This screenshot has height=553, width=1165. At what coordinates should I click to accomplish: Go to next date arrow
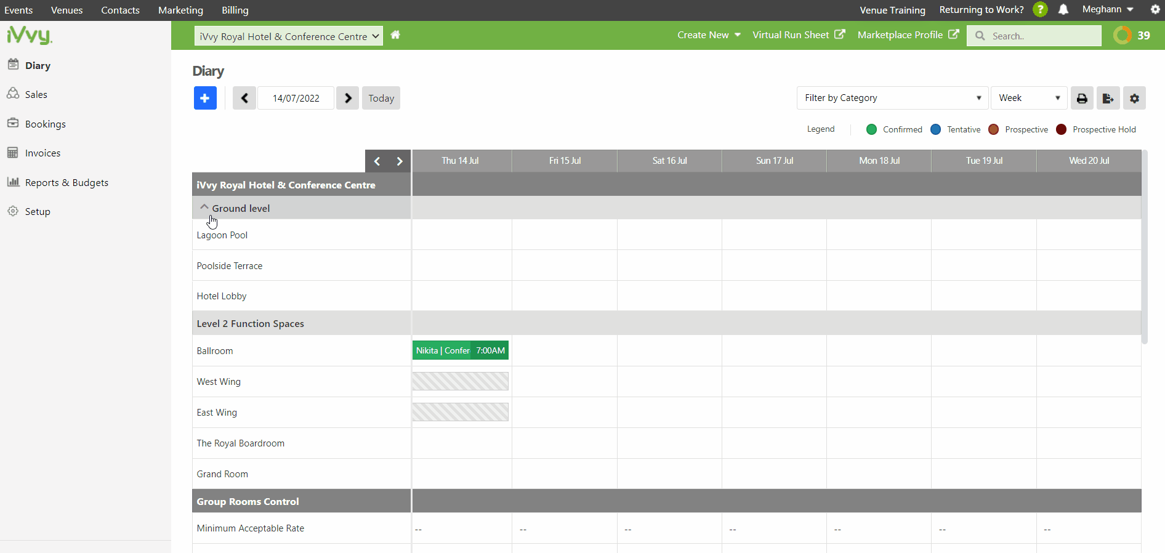tap(348, 98)
